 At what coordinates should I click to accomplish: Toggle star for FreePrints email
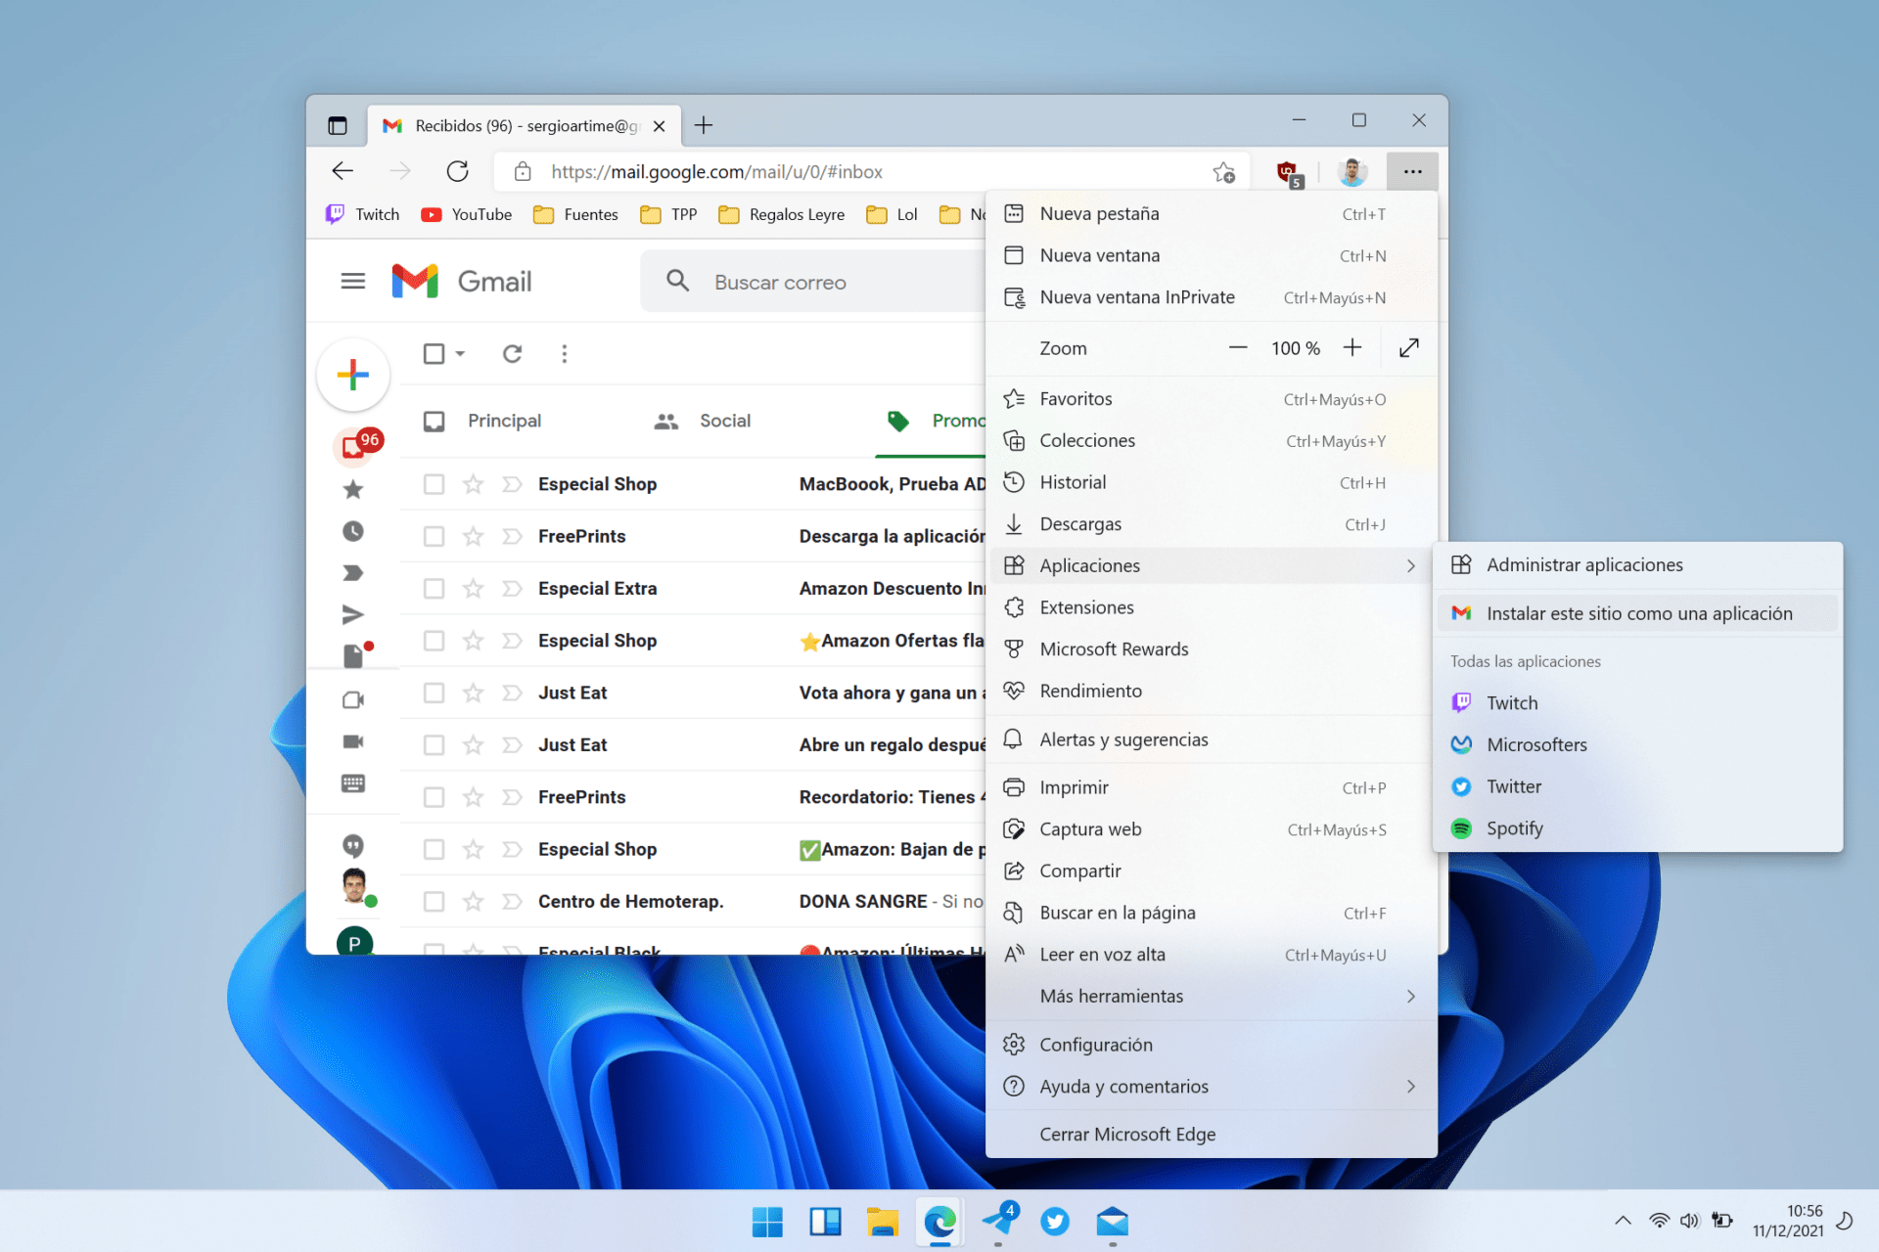[474, 535]
